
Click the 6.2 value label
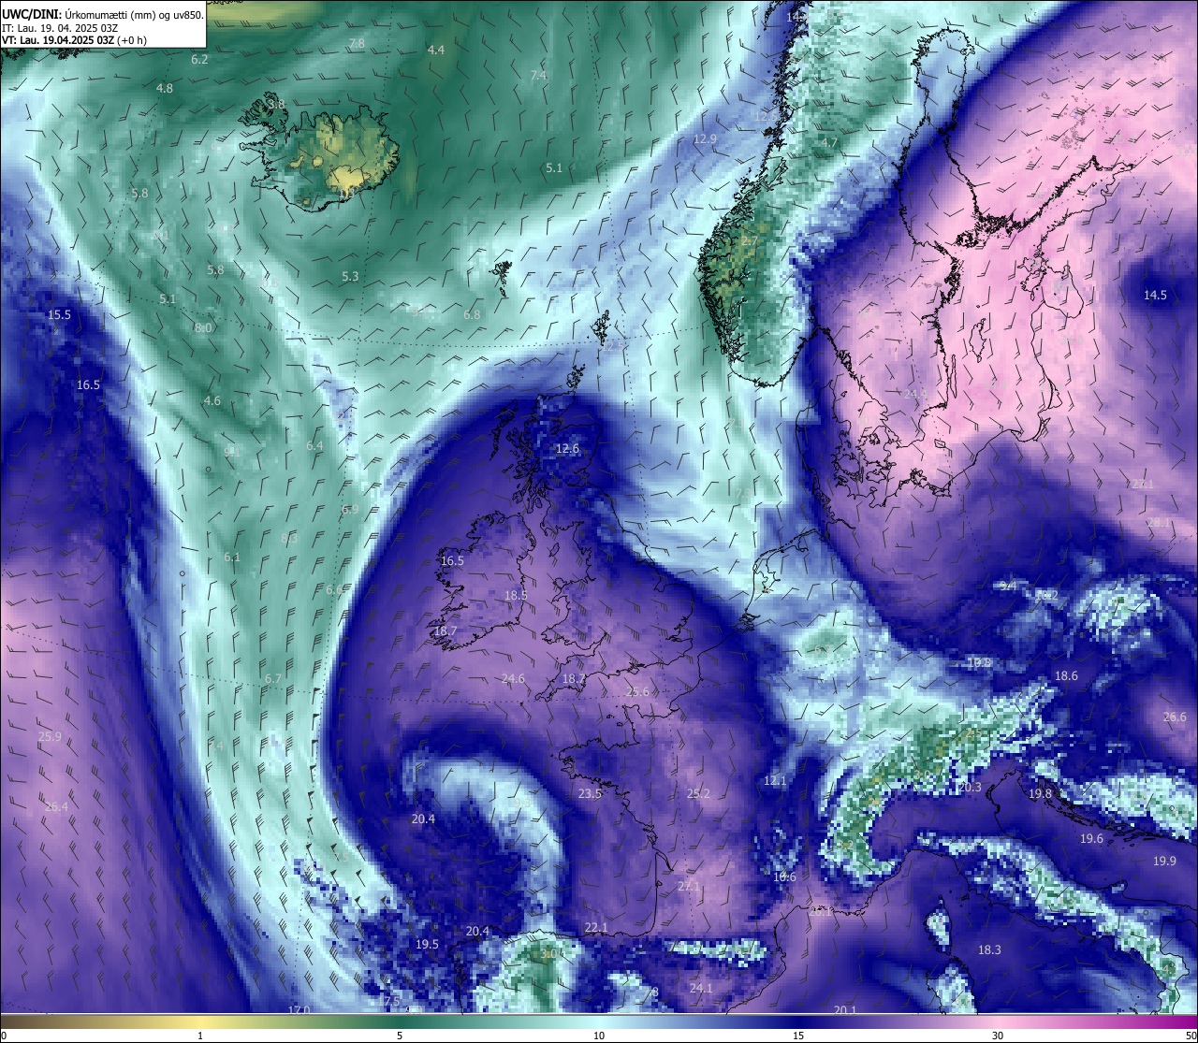pyautogui.click(x=199, y=60)
